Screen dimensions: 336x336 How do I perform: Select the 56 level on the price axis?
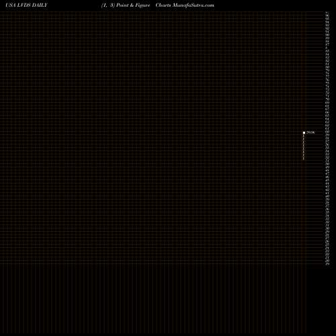[x=327, y=144]
